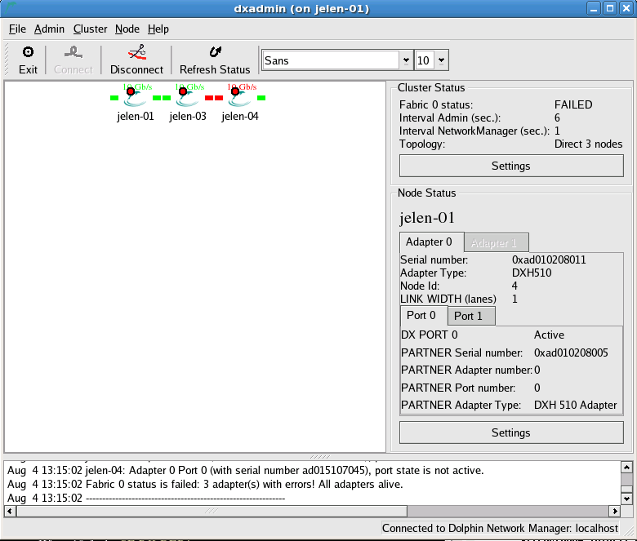
Task: Click horizontal scrollbar right arrow
Action: 615,512
